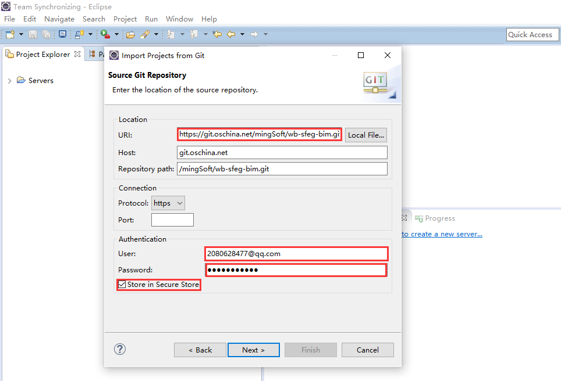Click the User input field
Screen dimensions: 561x381
tap(297, 254)
